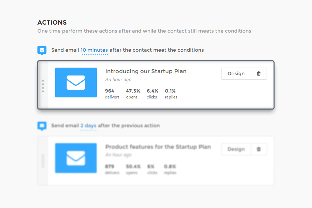Open the Startup Plan email envelope thumbnail
The width and height of the screenshot is (312, 208).
tap(76, 83)
